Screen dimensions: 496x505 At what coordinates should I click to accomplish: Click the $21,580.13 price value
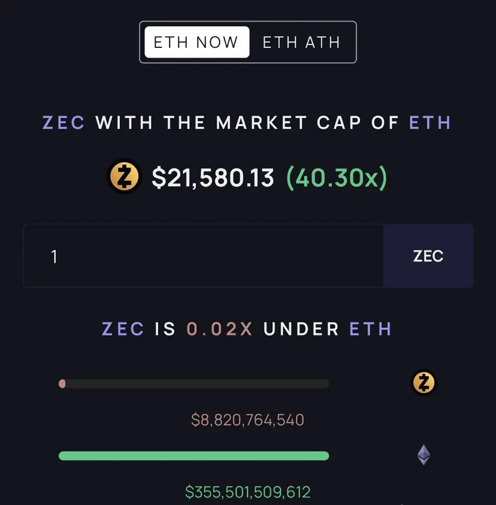click(x=213, y=177)
